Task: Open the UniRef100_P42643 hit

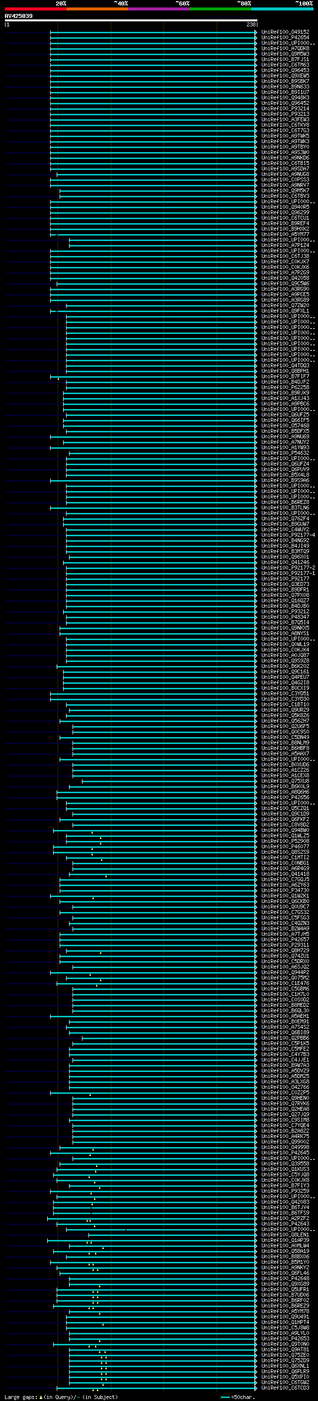Action: pos(285,1224)
